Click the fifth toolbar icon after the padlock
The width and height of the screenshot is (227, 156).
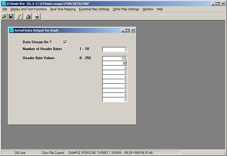tap(37, 16)
